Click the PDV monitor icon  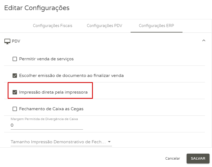click(7, 41)
